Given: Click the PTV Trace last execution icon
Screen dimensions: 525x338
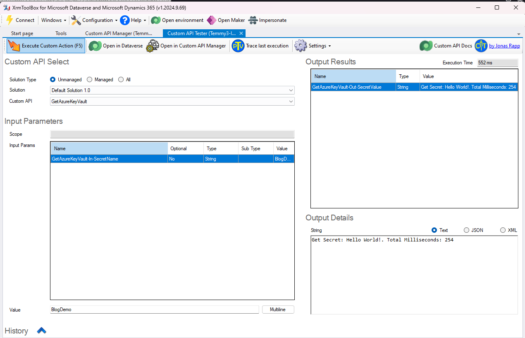Looking at the screenshot, I should (x=238, y=46).
